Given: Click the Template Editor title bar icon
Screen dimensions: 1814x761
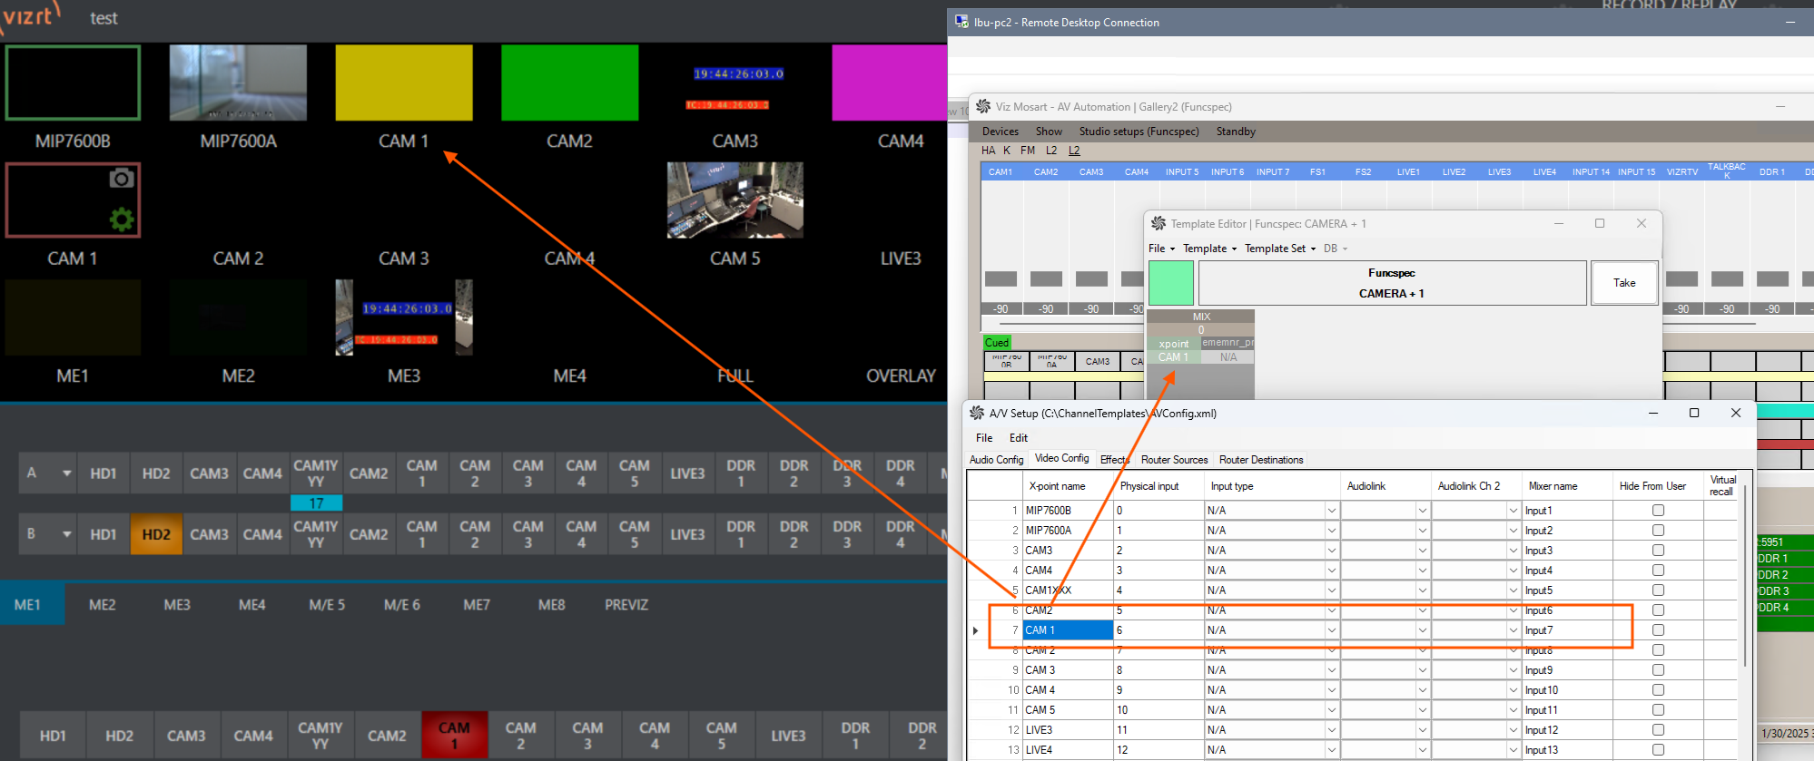Looking at the screenshot, I should (1158, 223).
